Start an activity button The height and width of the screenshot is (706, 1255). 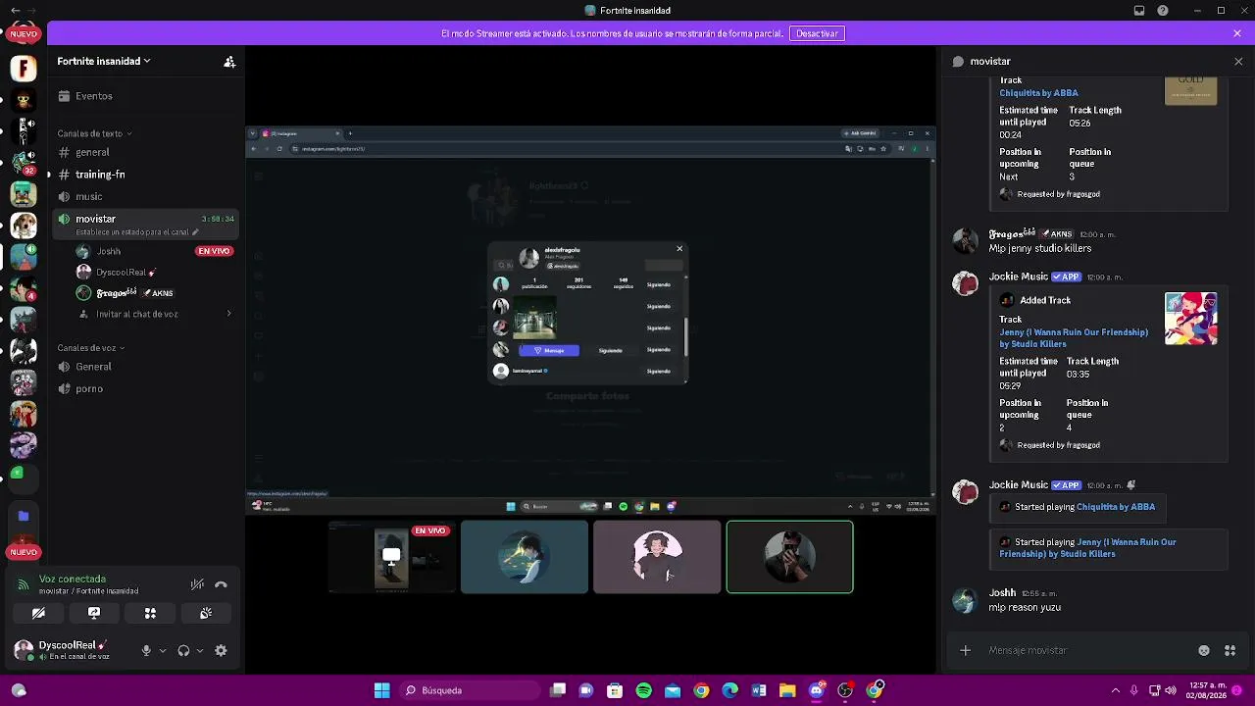coord(150,613)
